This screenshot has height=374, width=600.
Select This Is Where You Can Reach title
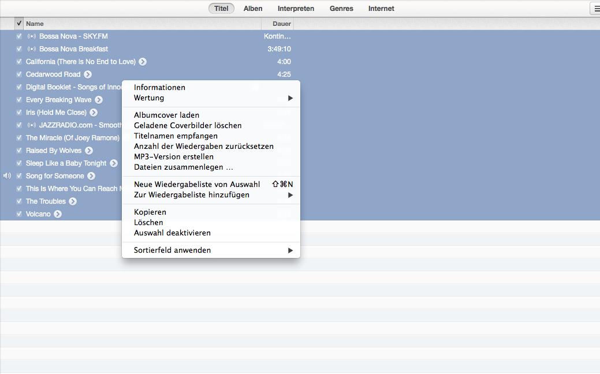point(73,189)
